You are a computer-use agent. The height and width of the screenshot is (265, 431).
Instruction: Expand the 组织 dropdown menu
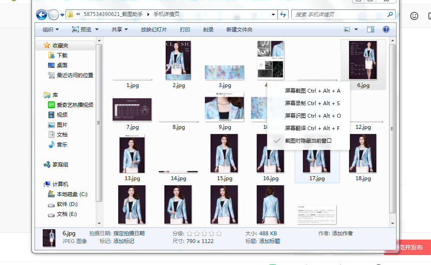pos(50,29)
